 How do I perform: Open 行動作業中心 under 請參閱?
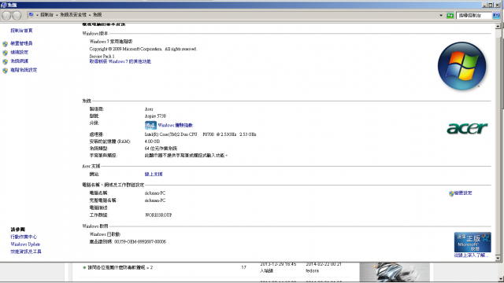(x=24, y=237)
